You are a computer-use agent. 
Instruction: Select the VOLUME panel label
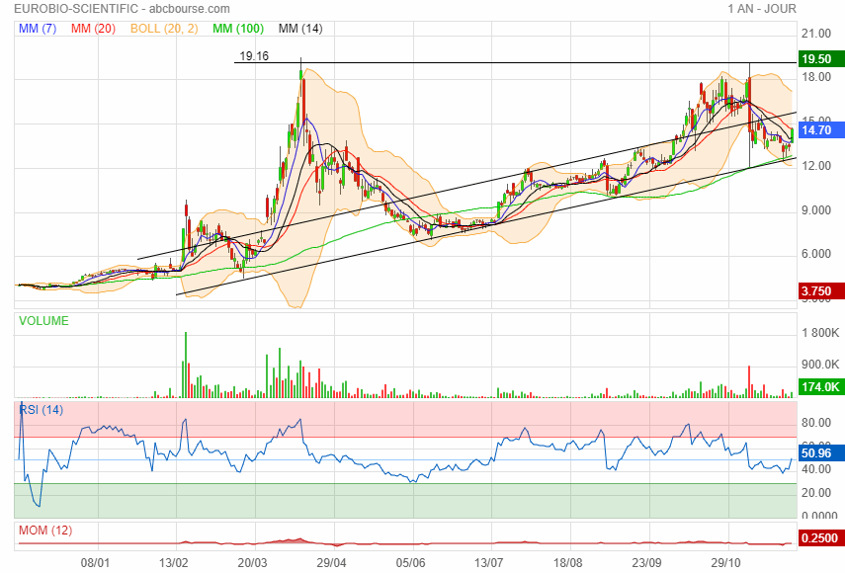pos(43,321)
